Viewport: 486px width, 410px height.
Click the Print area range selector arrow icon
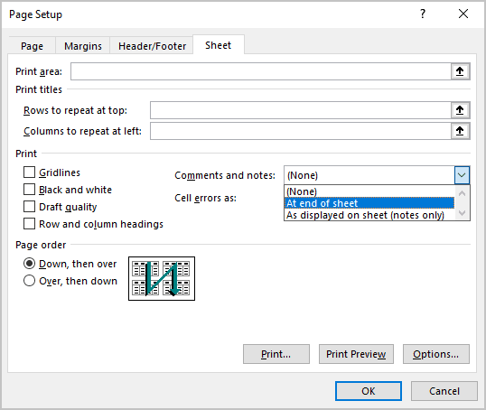pyautogui.click(x=460, y=71)
